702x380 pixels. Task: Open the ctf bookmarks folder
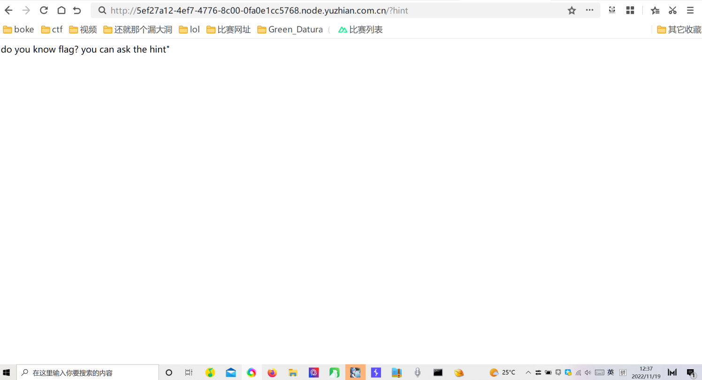pyautogui.click(x=52, y=29)
